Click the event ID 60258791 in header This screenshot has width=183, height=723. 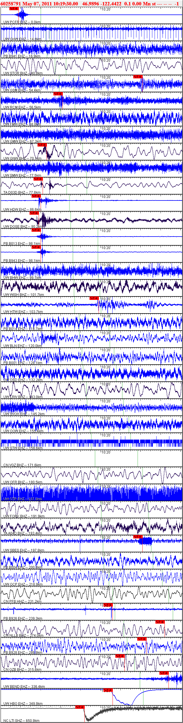(11, 4)
